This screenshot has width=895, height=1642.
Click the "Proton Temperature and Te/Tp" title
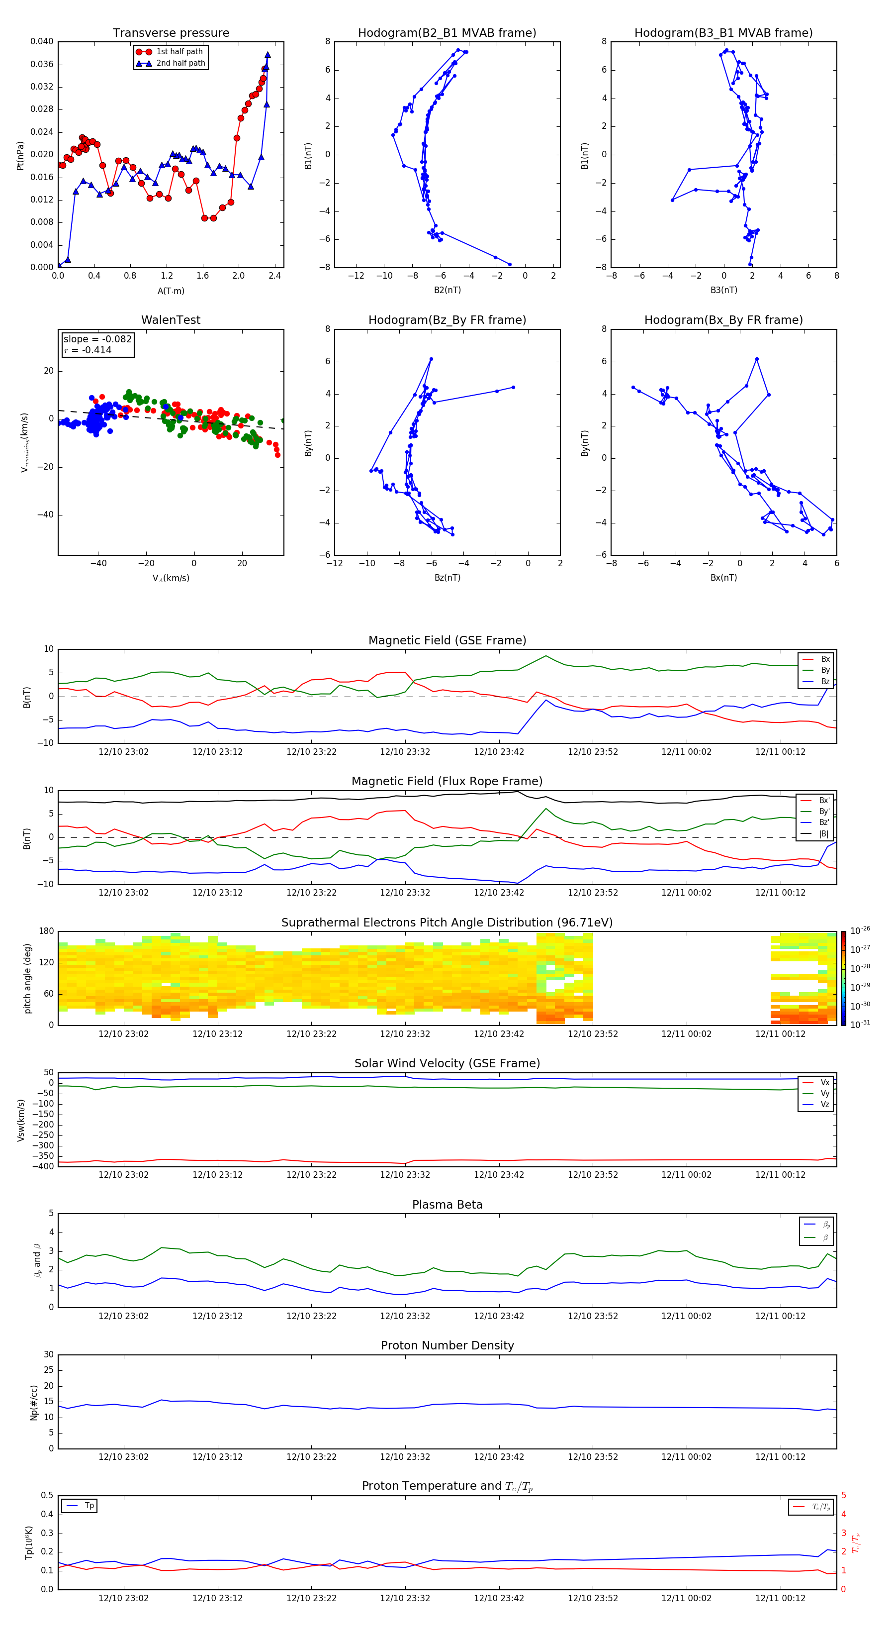coord(447,1486)
